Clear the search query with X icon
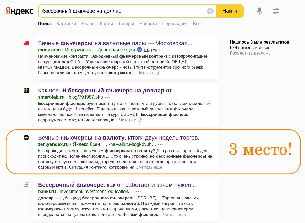 point(210,11)
